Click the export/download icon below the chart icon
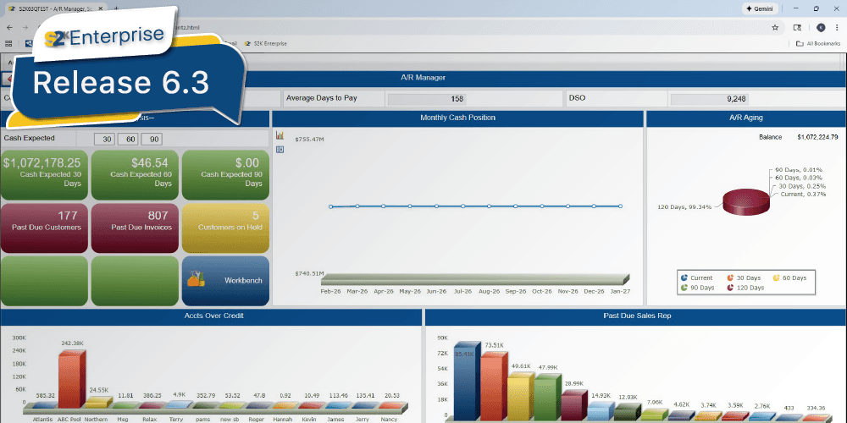The width and height of the screenshot is (847, 423). 280,150
